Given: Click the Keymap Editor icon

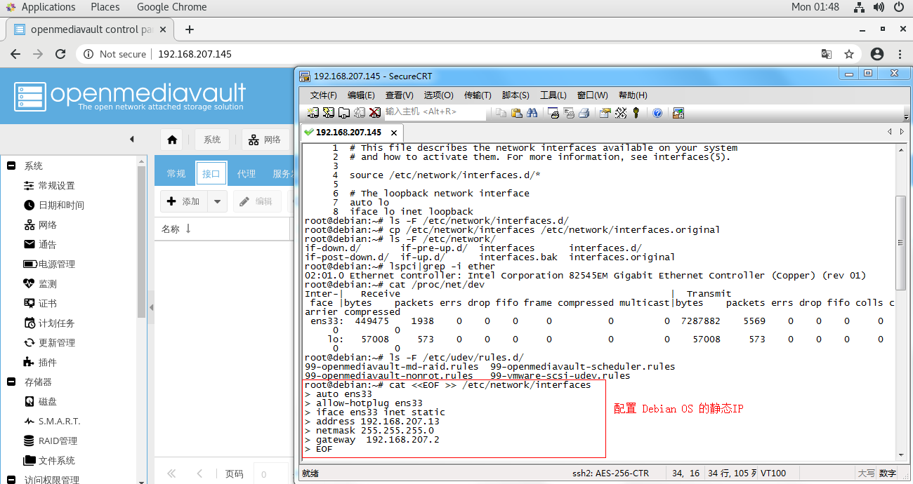Looking at the screenshot, I should tap(621, 112).
